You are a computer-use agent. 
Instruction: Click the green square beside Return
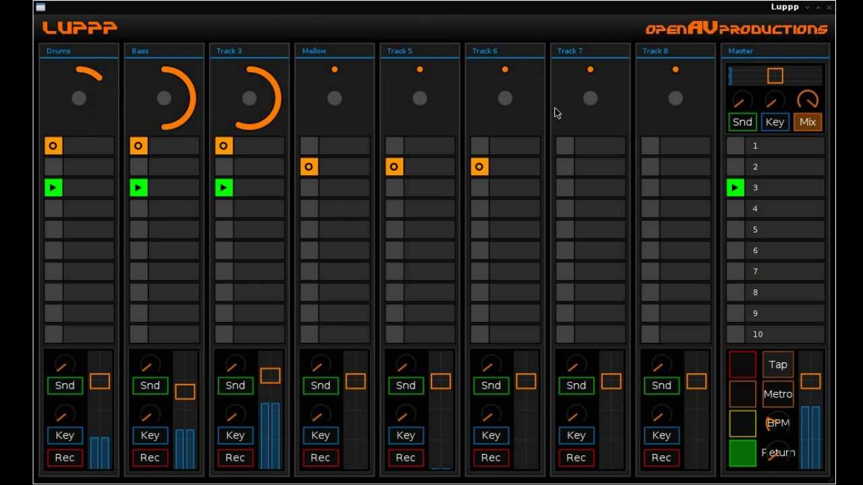click(x=742, y=453)
